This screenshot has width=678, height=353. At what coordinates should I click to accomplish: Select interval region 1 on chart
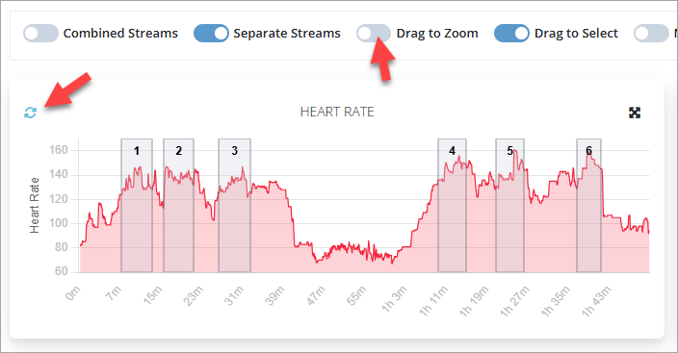(137, 205)
